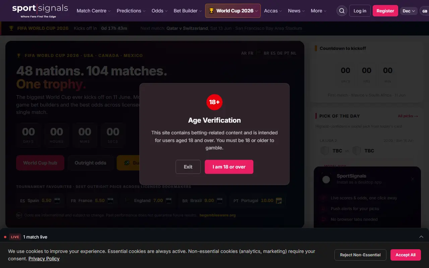Click the red LIVE badge
Screen dimensions: 429x268
coord(15,237)
